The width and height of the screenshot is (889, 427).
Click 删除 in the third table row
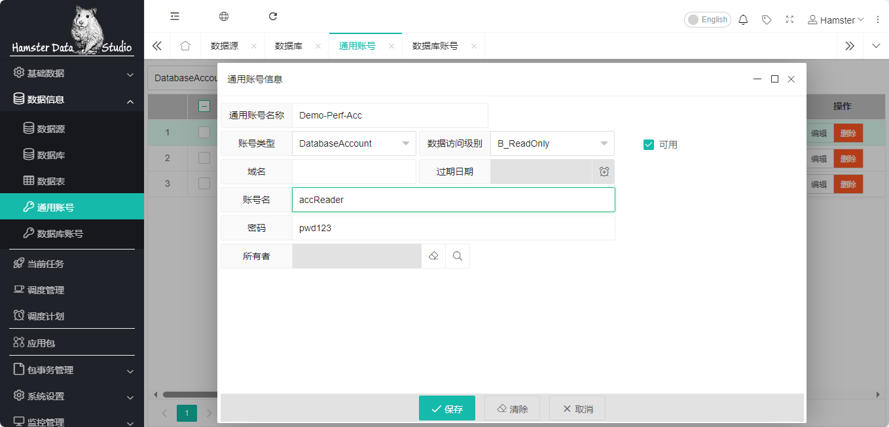coord(848,184)
